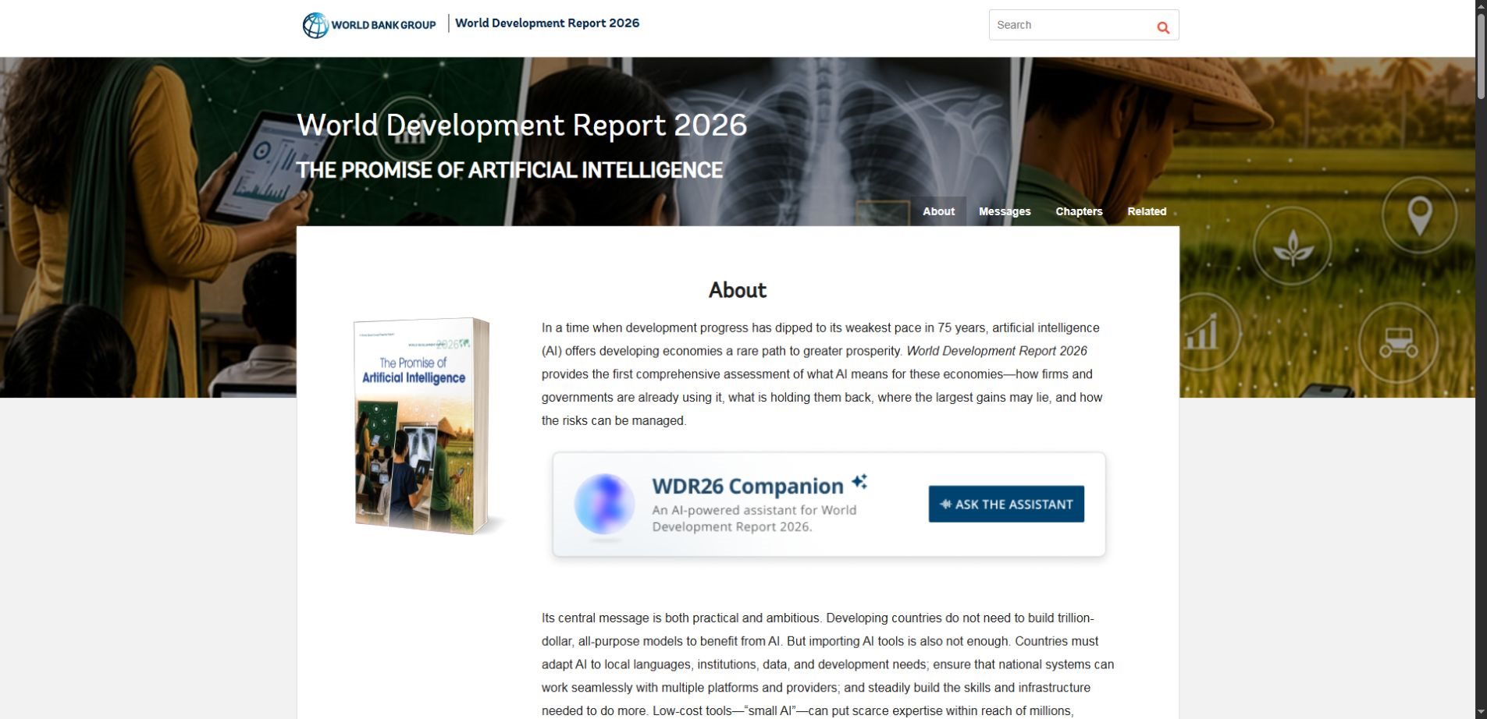This screenshot has height=719, width=1487.
Task: Click the 'World Development Report 2026' banner heading
Action: [x=521, y=125]
